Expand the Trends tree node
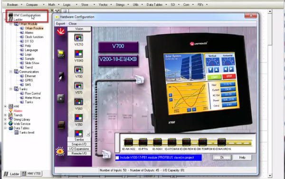The height and width of the screenshot is (179, 285). pyautogui.click(x=5, y=115)
